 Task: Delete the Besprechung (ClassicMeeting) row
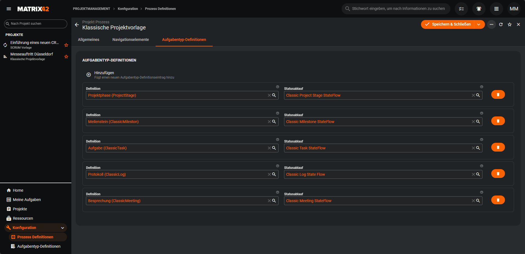coord(498,200)
